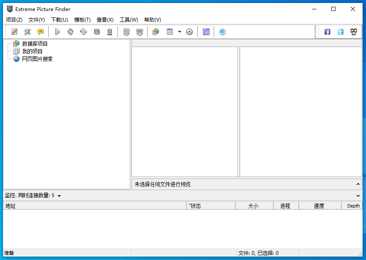The width and height of the screenshot is (366, 260).
Task: Select 数据库项目 in the tree
Action: point(35,44)
